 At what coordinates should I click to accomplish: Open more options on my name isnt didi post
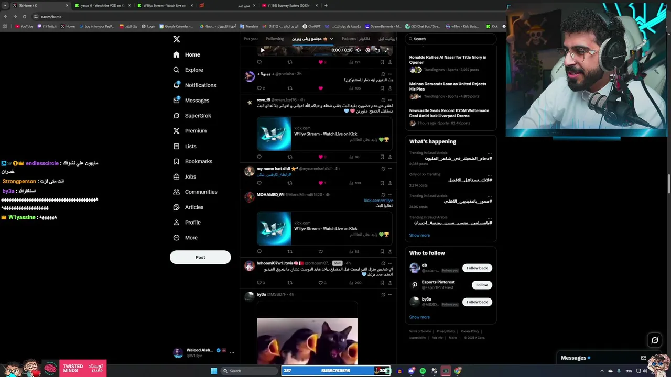tap(389, 169)
